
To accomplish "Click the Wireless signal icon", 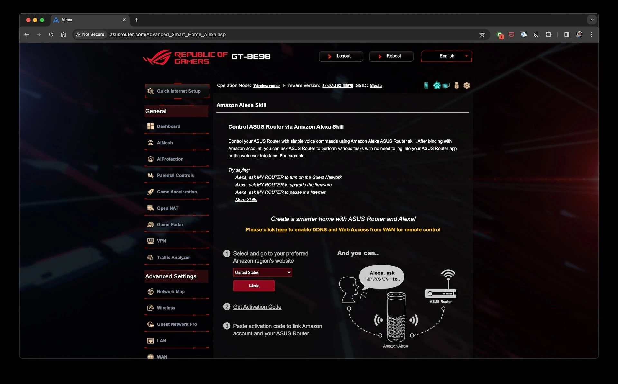I will pos(150,308).
